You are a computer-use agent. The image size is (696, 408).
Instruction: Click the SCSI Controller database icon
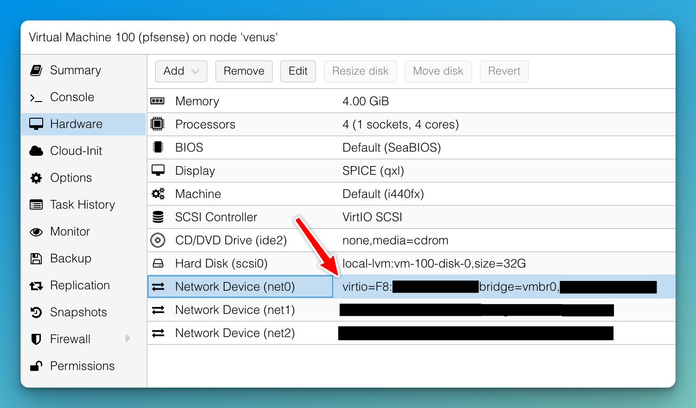(158, 217)
